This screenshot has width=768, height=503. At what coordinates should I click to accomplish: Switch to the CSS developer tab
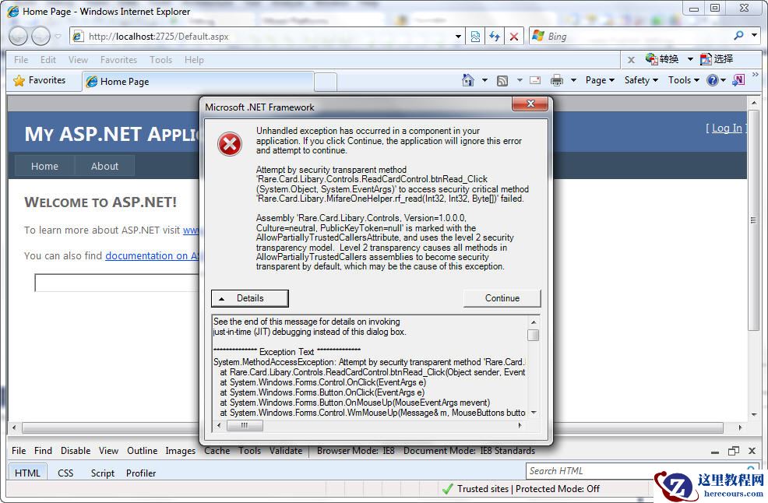[65, 473]
